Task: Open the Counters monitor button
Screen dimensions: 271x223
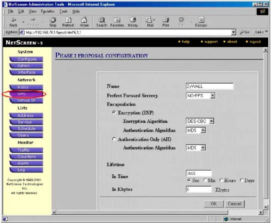Action: [x=26, y=157]
